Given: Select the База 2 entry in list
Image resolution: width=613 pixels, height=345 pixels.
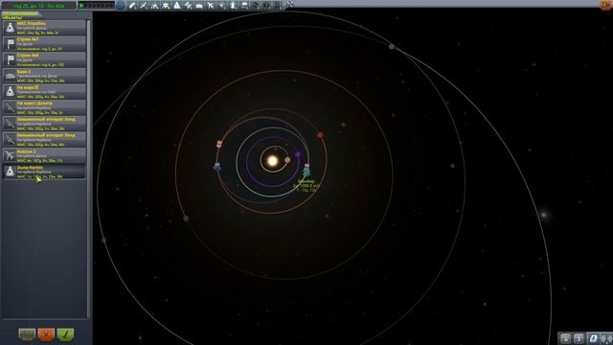Looking at the screenshot, I should click(44, 76).
